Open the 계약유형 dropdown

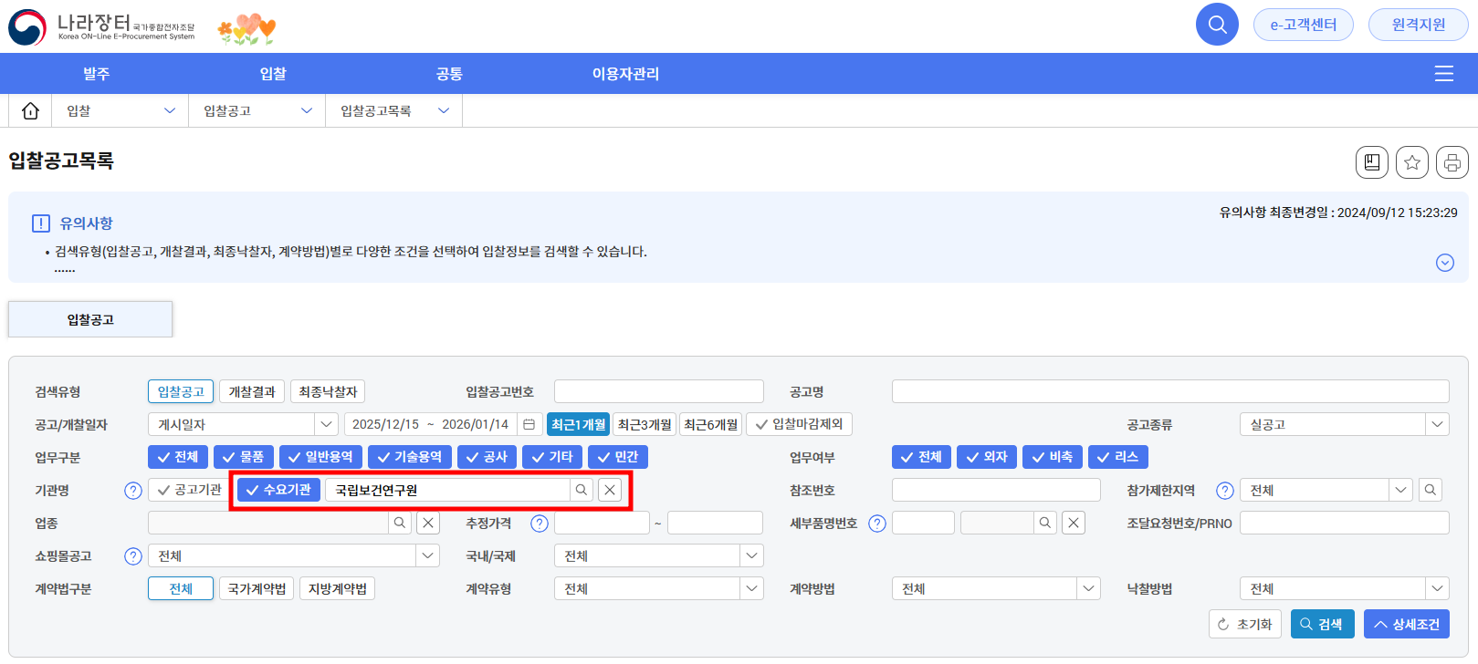pyautogui.click(x=658, y=588)
